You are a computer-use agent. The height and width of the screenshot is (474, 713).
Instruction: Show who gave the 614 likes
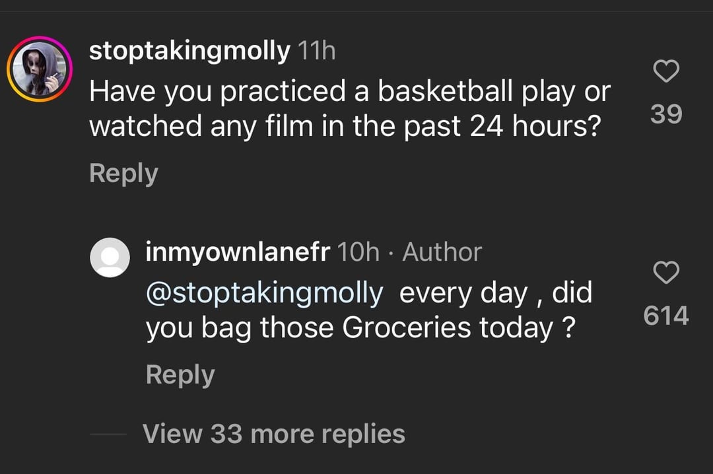[x=666, y=316]
